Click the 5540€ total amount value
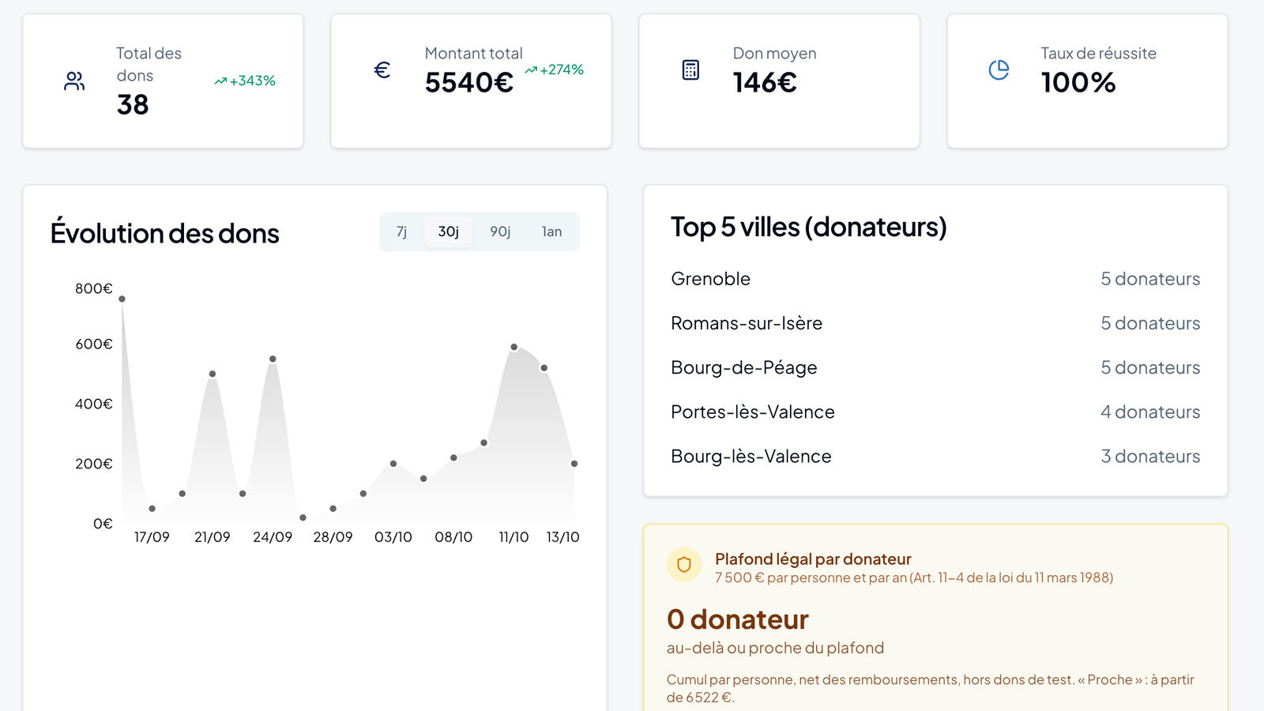The width and height of the screenshot is (1264, 711). [469, 82]
